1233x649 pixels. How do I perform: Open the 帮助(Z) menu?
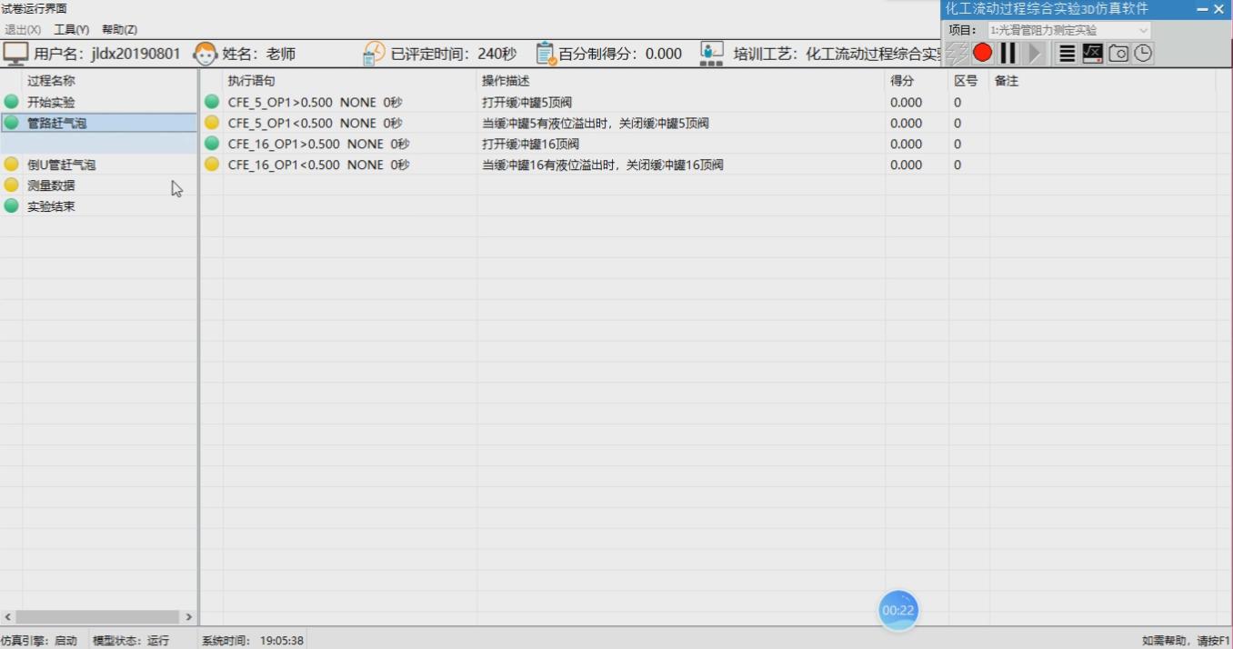[x=119, y=30]
